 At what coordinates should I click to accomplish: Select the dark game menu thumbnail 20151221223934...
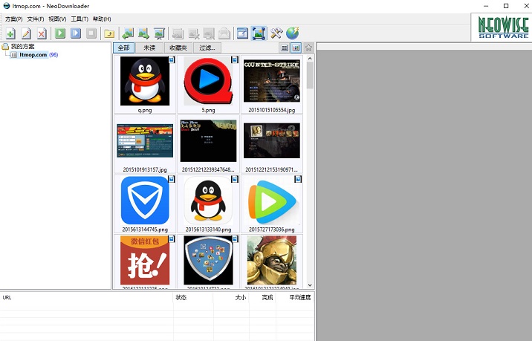(208, 140)
